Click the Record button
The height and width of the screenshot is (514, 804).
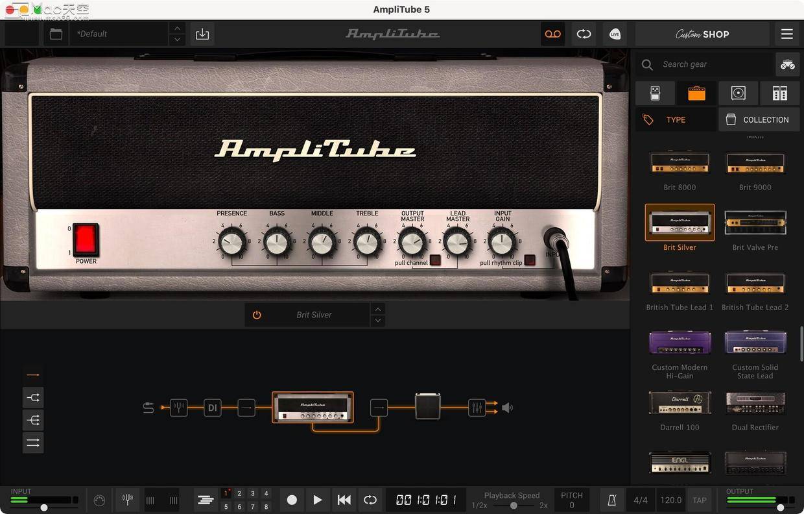click(292, 500)
